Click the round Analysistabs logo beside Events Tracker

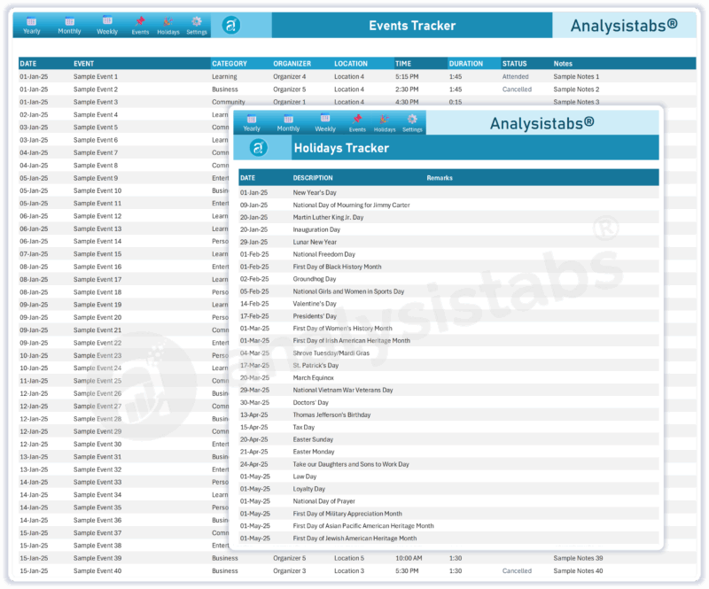[231, 26]
